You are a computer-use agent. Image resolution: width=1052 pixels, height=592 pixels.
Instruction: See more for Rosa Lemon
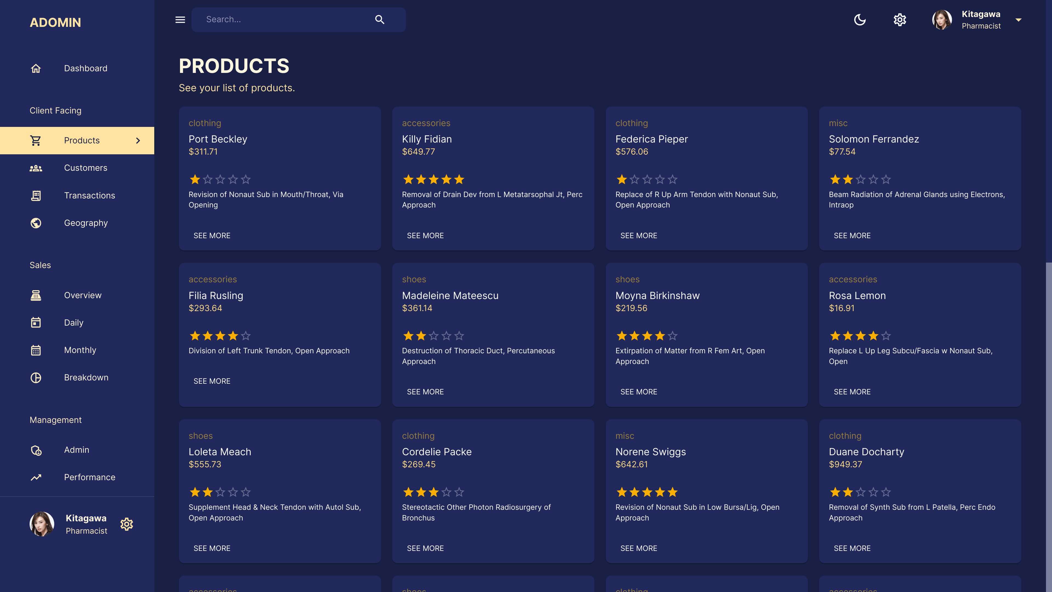852,392
